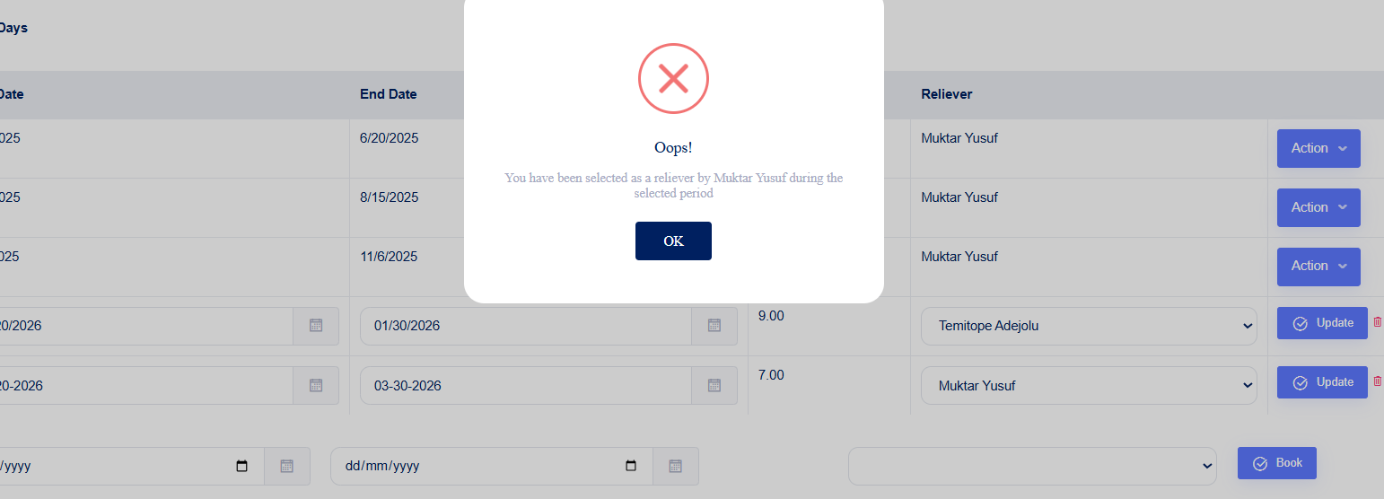Viewport: 1384px width, 499px height.
Task: Click OK to dismiss the Oops dialog
Action: [673, 241]
